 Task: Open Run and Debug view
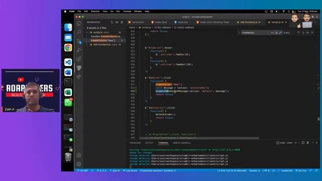(79, 50)
